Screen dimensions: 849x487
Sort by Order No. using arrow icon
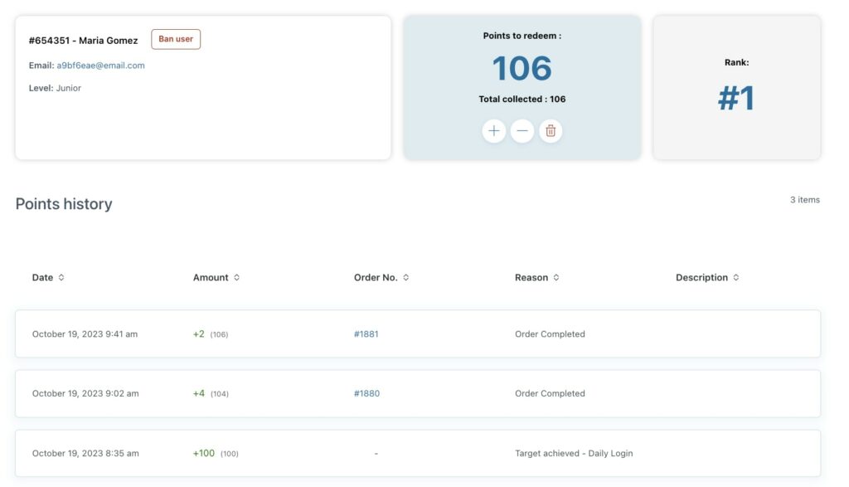tap(405, 277)
